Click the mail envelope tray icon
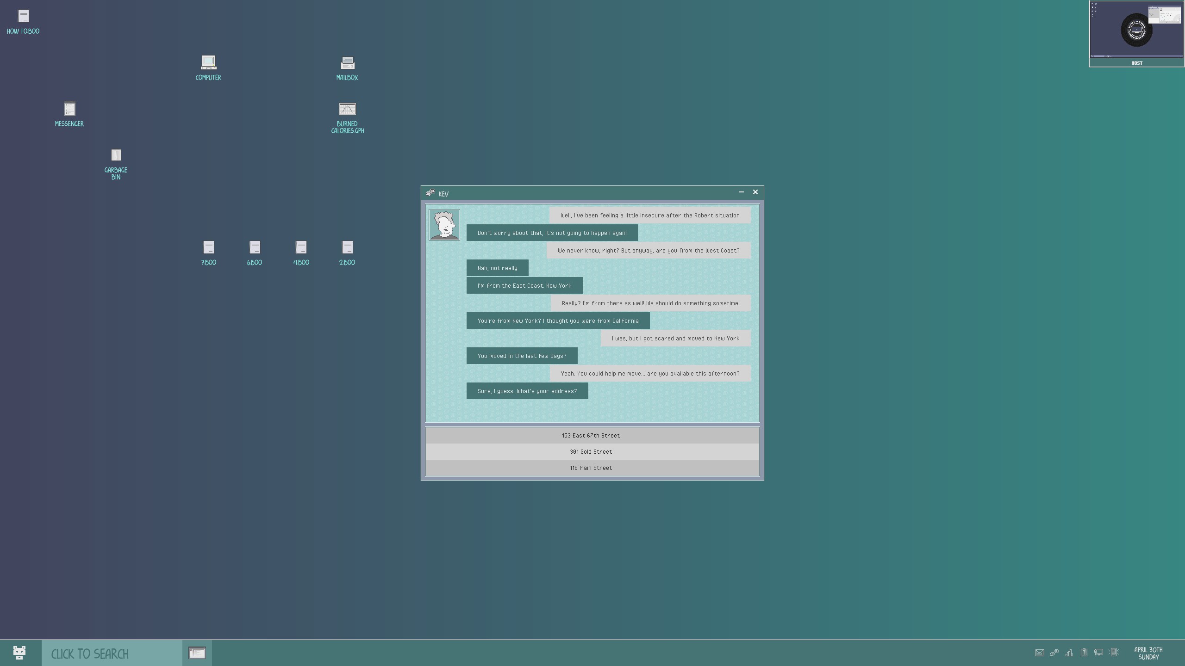 tap(1039, 653)
